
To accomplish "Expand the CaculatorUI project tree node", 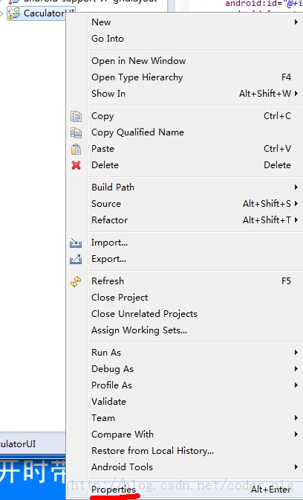I will 2,13.
